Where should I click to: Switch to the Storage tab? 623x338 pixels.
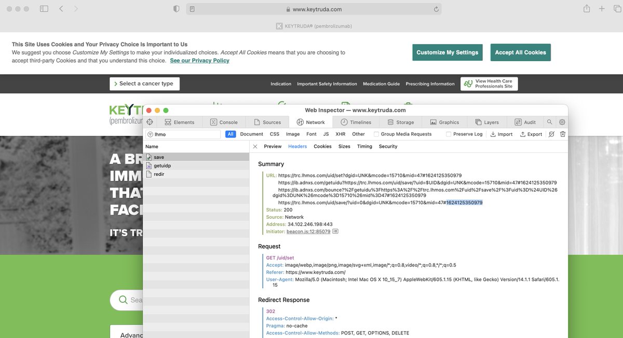coord(401,122)
